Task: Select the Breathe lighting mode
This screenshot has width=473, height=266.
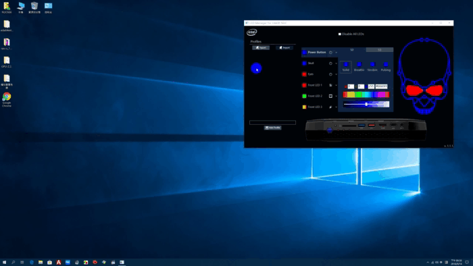Action: pyautogui.click(x=359, y=67)
